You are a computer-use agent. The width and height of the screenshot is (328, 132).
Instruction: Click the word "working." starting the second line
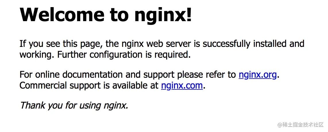point(37,55)
